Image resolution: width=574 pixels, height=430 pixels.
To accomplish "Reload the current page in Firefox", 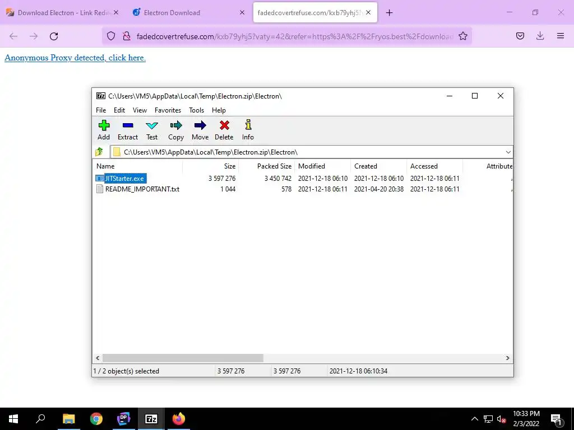I will pyautogui.click(x=54, y=36).
